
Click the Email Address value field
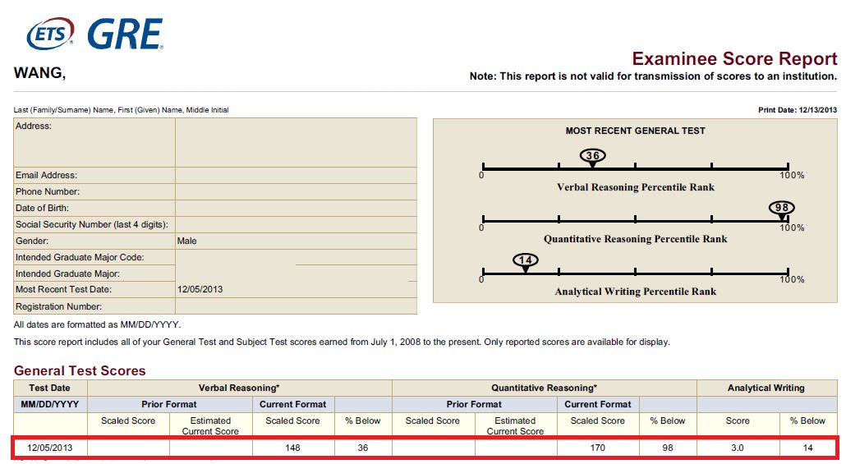pyautogui.click(x=296, y=176)
